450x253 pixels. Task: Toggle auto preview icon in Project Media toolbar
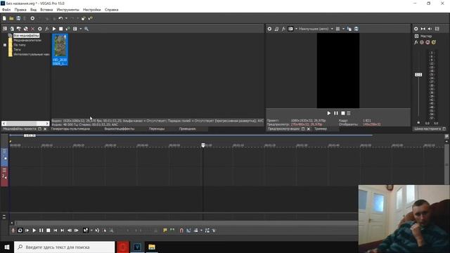tap(67, 29)
